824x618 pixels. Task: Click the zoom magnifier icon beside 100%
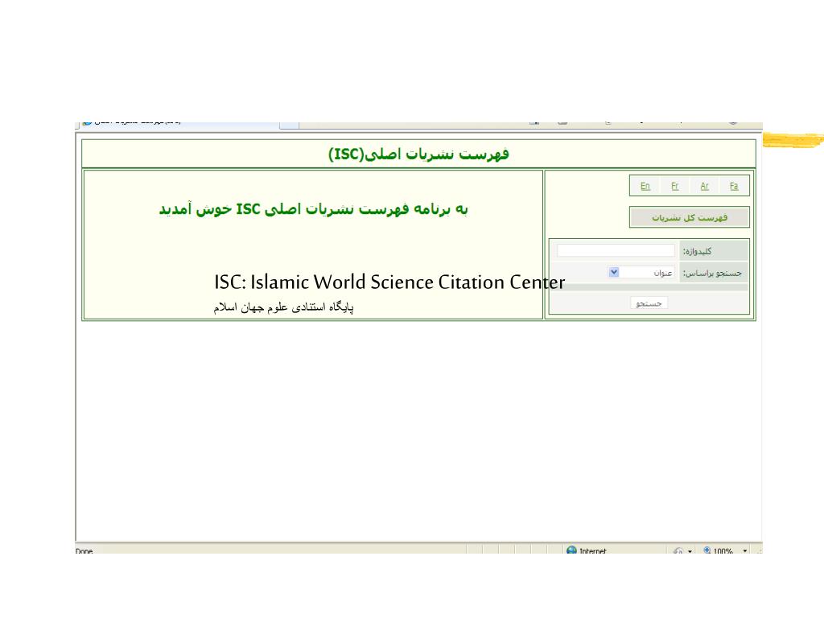(707, 550)
